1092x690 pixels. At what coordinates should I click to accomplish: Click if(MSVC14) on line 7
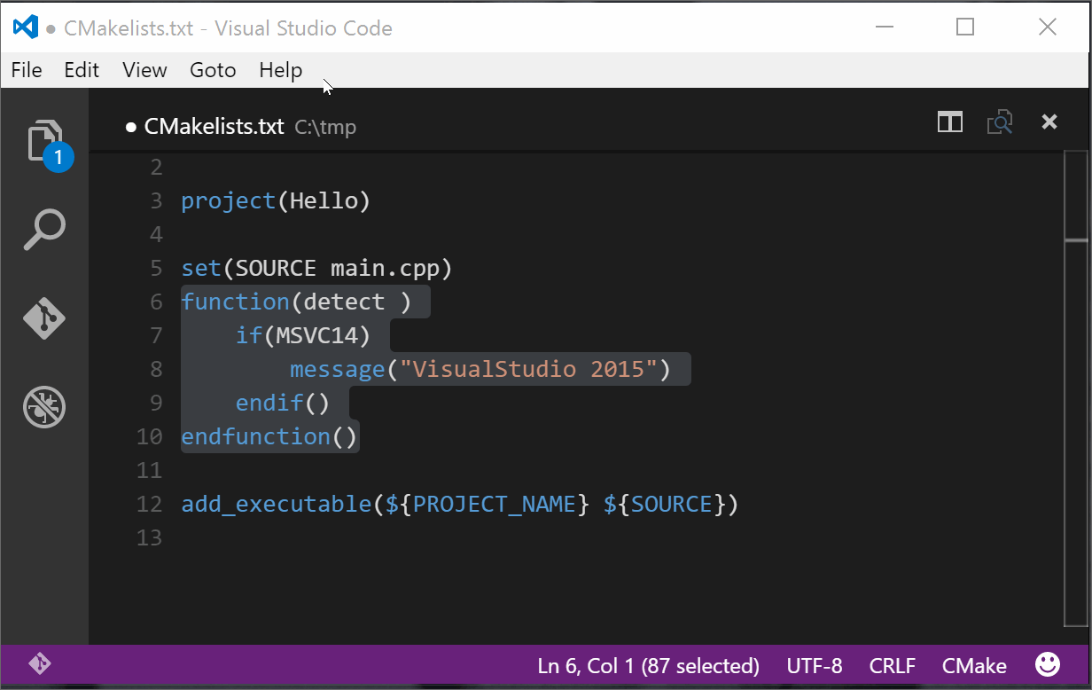(x=303, y=335)
